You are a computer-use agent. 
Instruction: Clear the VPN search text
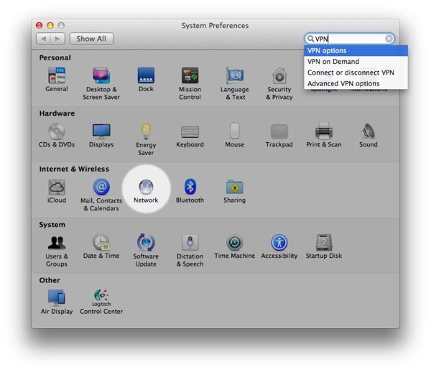point(389,39)
